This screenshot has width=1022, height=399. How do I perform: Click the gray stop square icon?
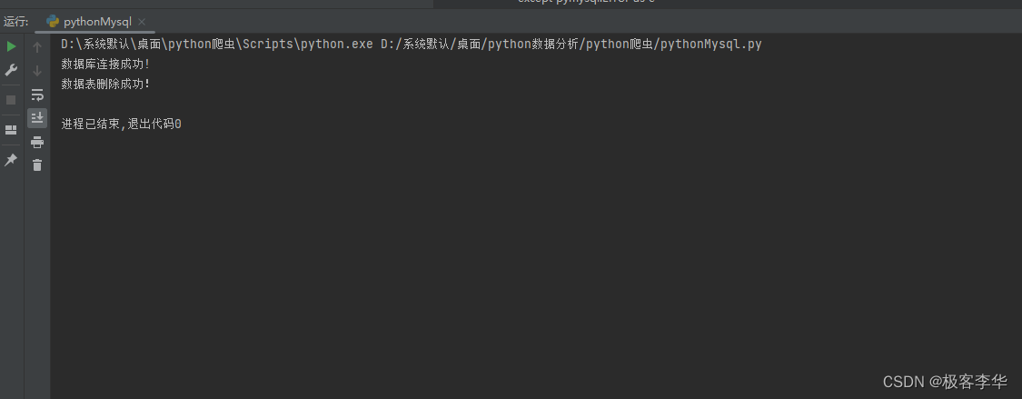(x=11, y=100)
